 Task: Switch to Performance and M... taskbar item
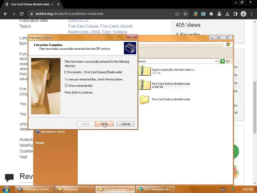click(35, 189)
